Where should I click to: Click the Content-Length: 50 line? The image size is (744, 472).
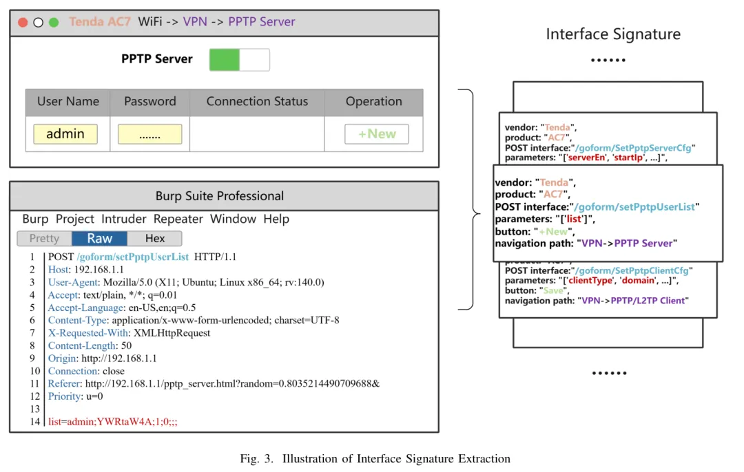point(90,346)
